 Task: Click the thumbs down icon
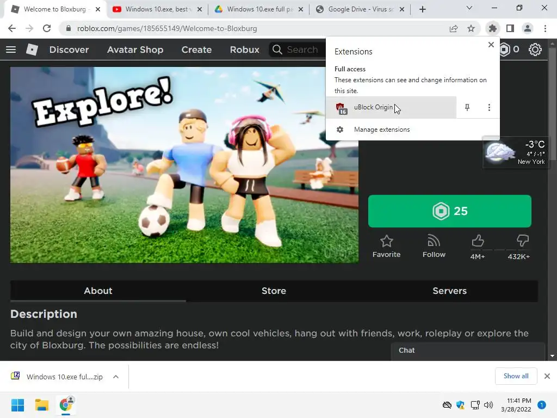tap(523, 241)
